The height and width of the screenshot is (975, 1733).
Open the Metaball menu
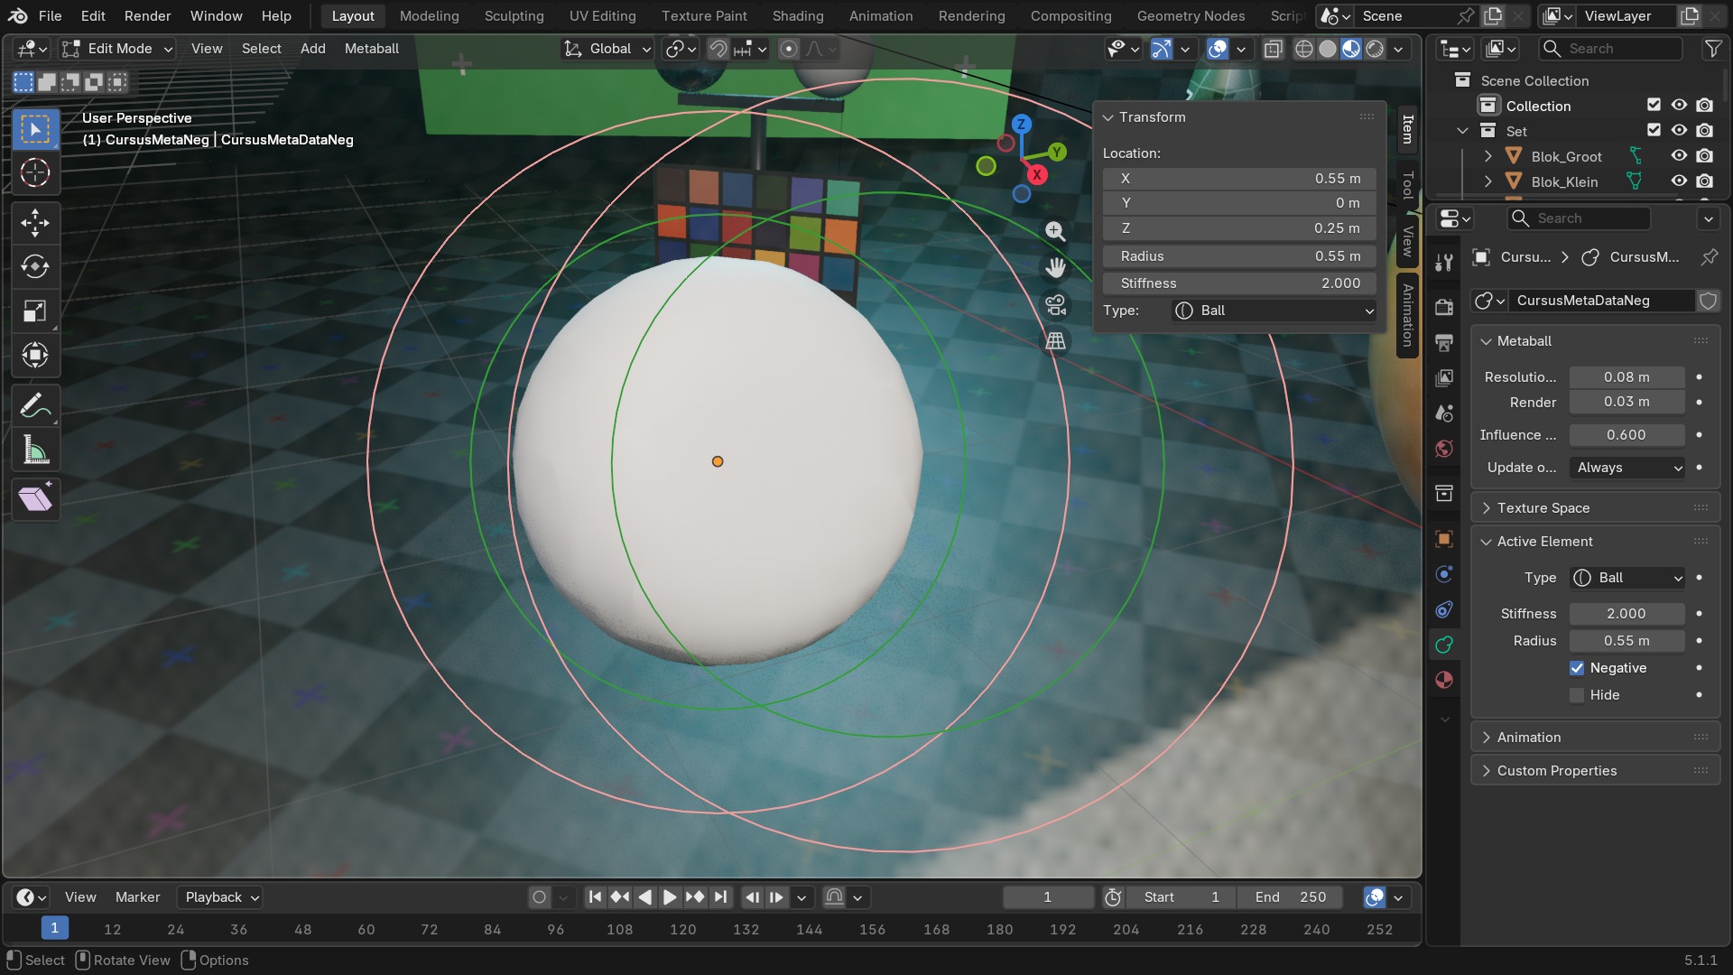click(371, 49)
